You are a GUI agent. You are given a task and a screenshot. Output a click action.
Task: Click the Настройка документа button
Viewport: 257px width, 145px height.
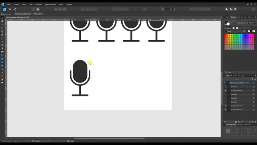point(22,14)
